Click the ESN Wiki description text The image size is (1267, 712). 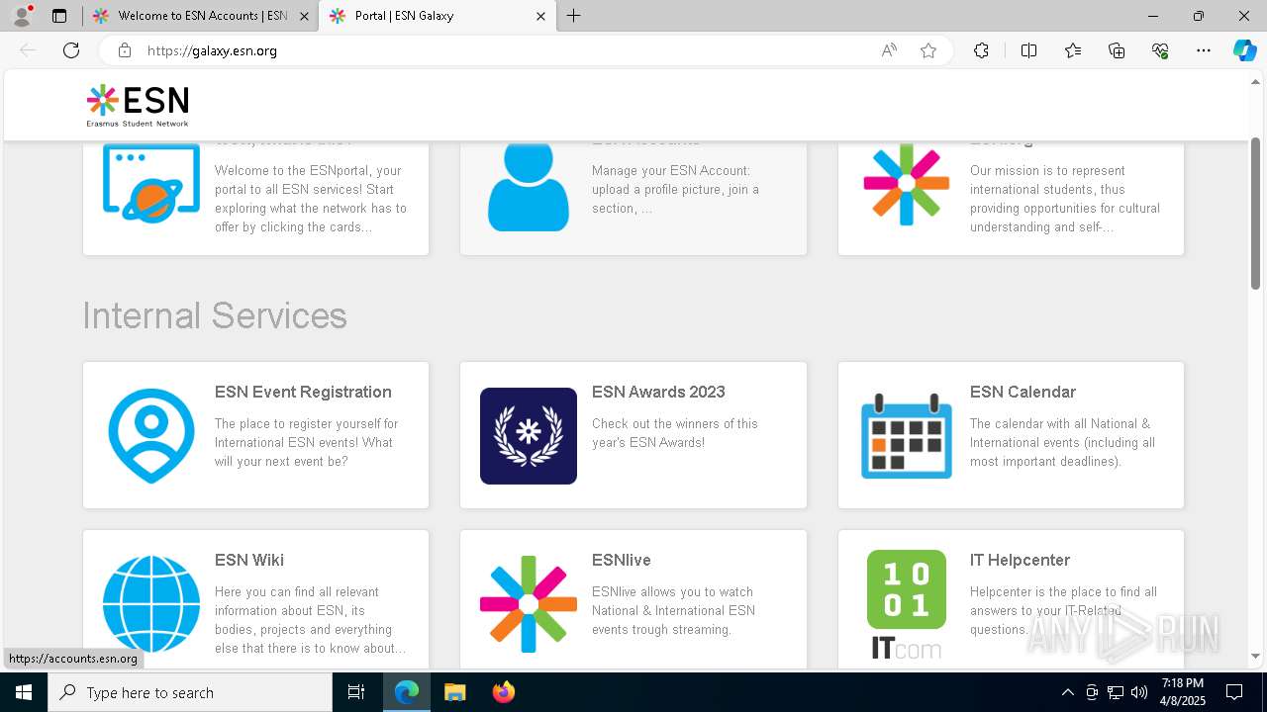pyautogui.click(x=310, y=620)
